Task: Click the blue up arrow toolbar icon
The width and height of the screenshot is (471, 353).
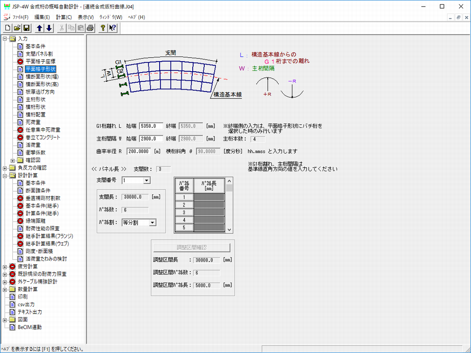Action: (x=40, y=28)
